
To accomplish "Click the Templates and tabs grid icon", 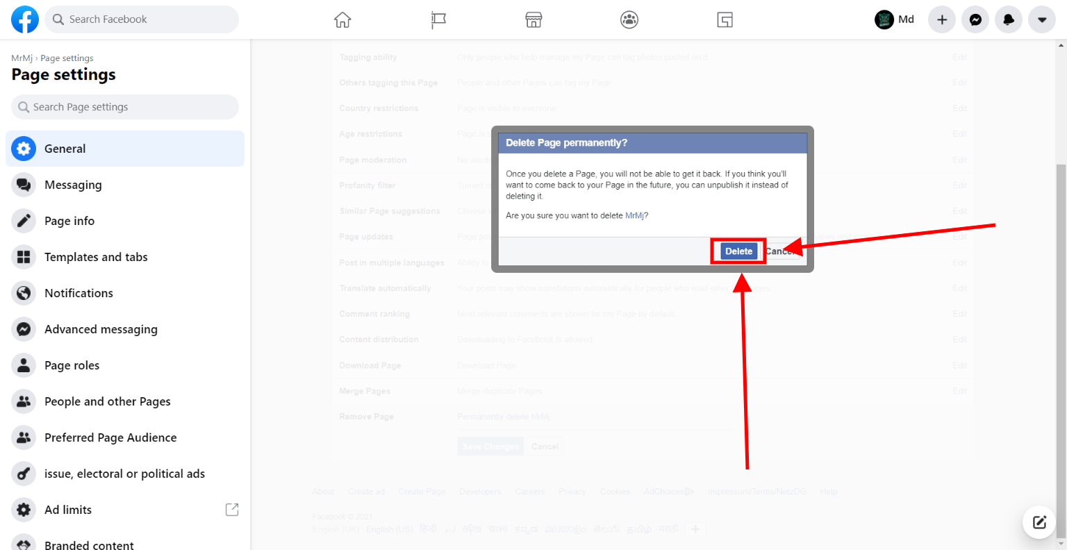I will (x=24, y=257).
